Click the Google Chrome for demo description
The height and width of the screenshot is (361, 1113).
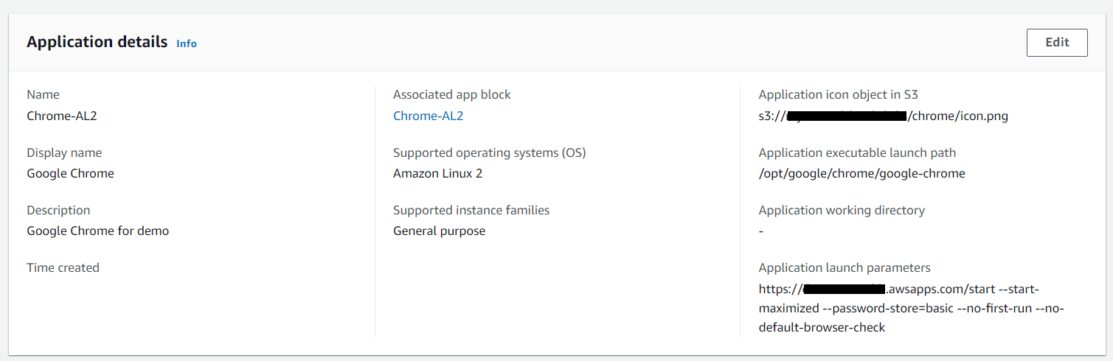point(97,231)
